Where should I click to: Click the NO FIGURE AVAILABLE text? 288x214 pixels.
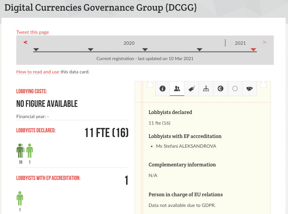pos(47,104)
